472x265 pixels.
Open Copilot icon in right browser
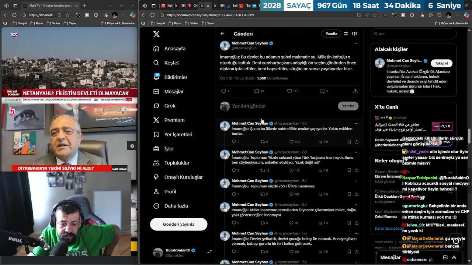point(466,15)
